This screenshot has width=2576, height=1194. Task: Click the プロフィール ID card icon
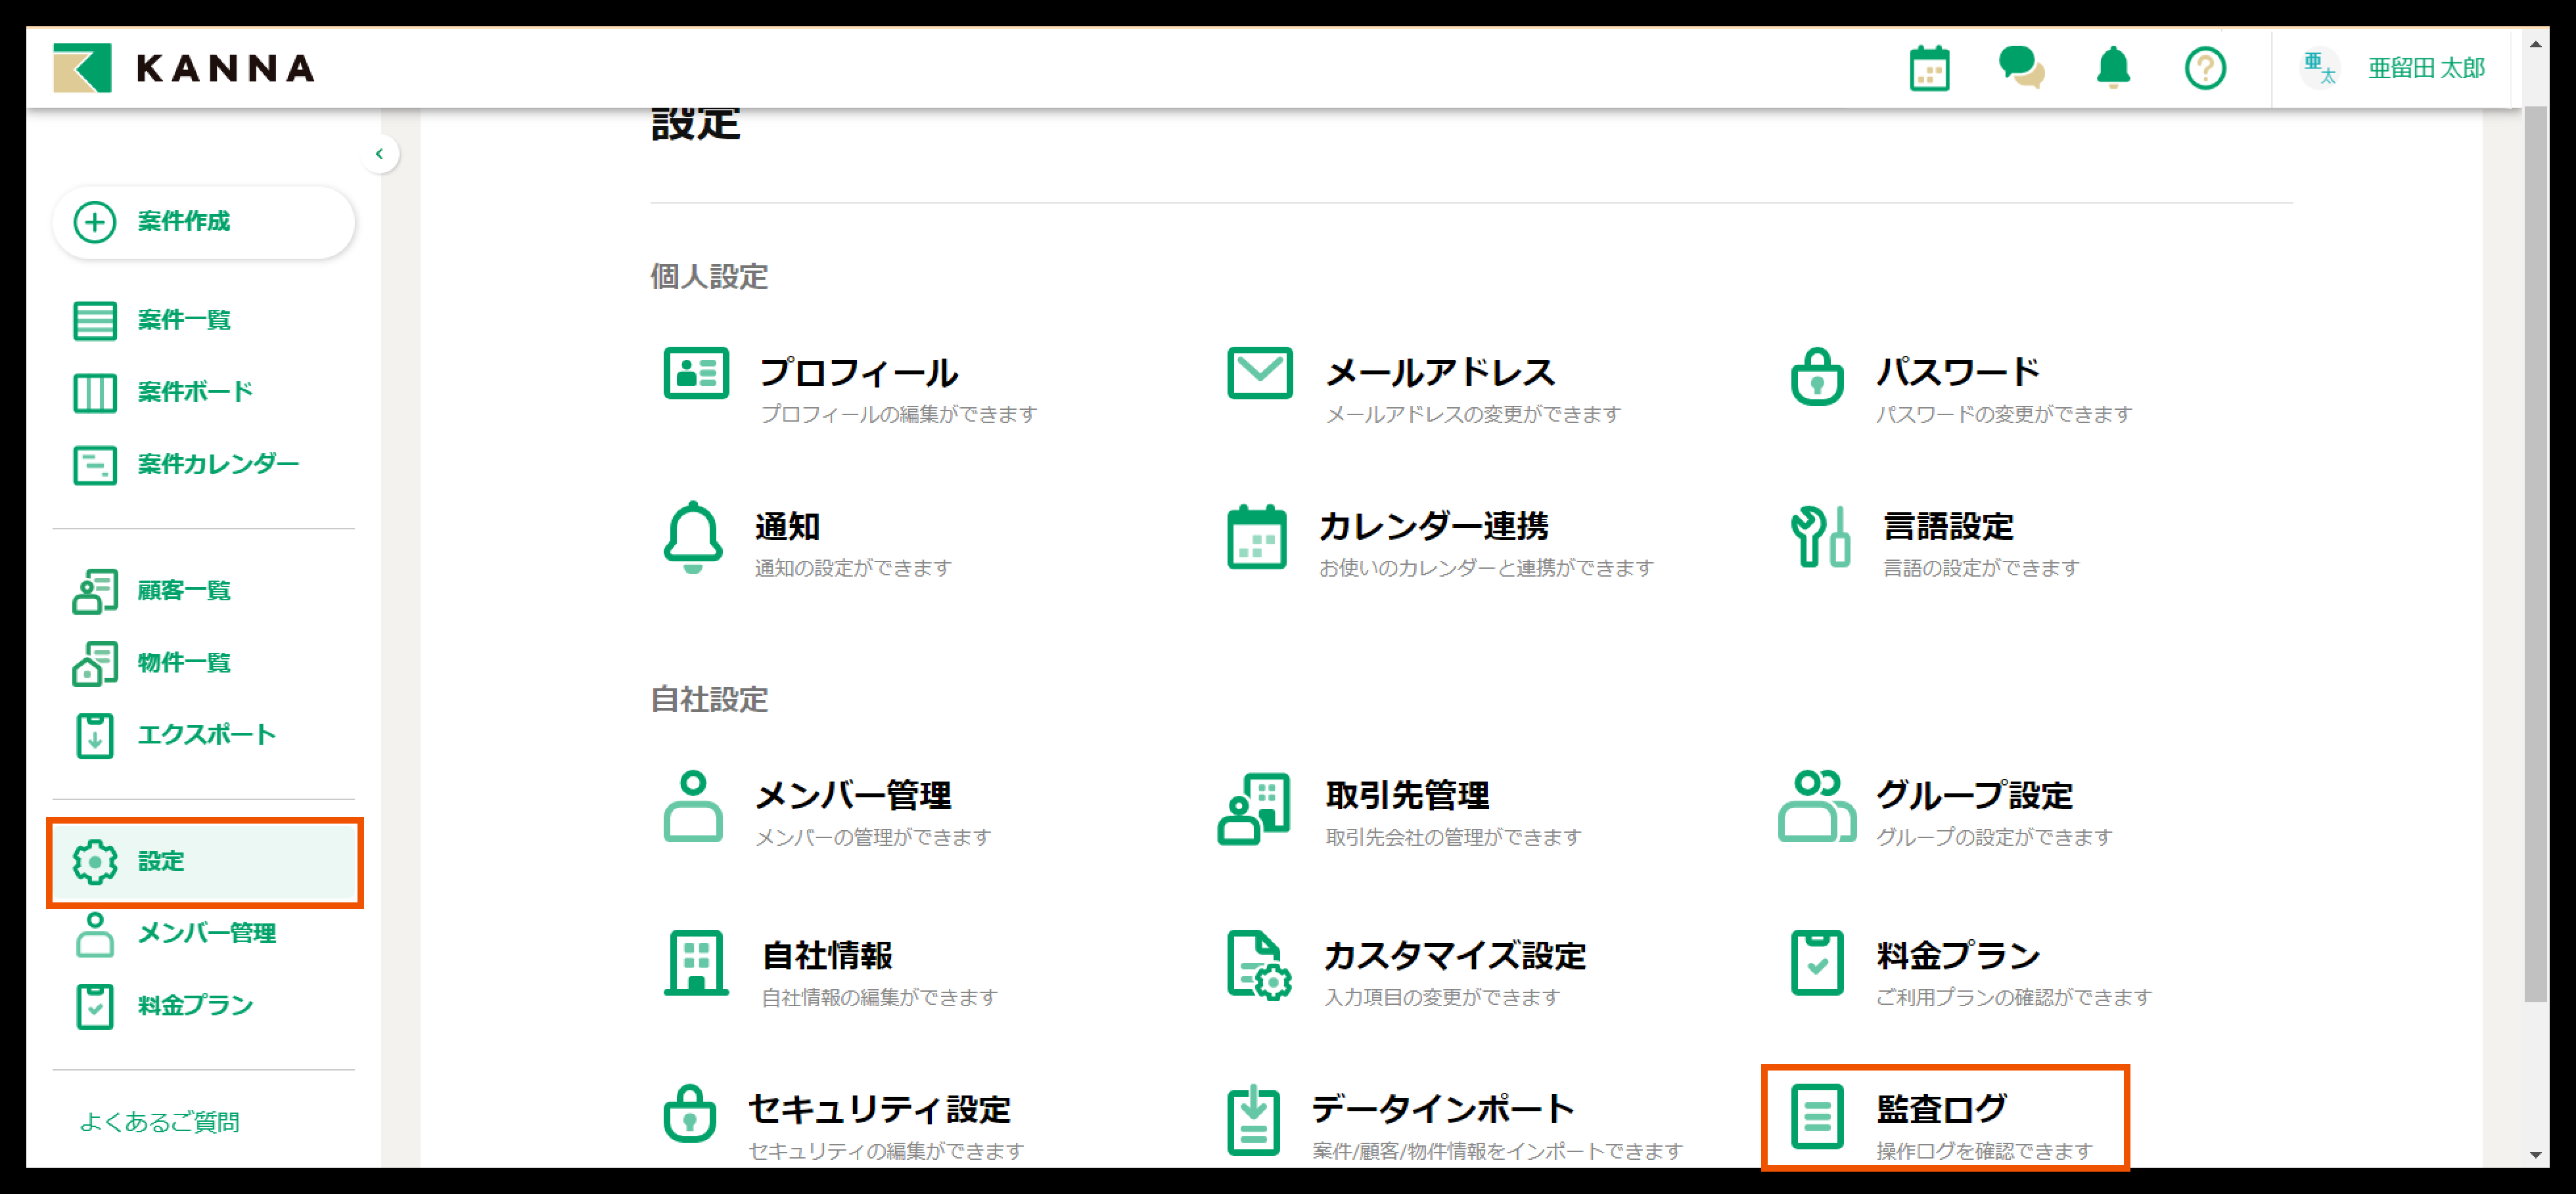point(696,374)
